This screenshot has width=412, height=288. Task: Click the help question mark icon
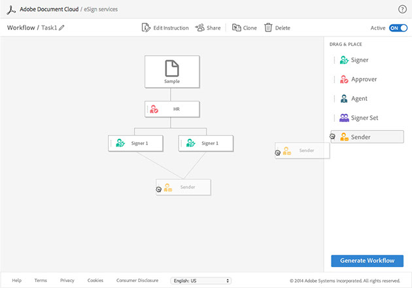pyautogui.click(x=402, y=9)
